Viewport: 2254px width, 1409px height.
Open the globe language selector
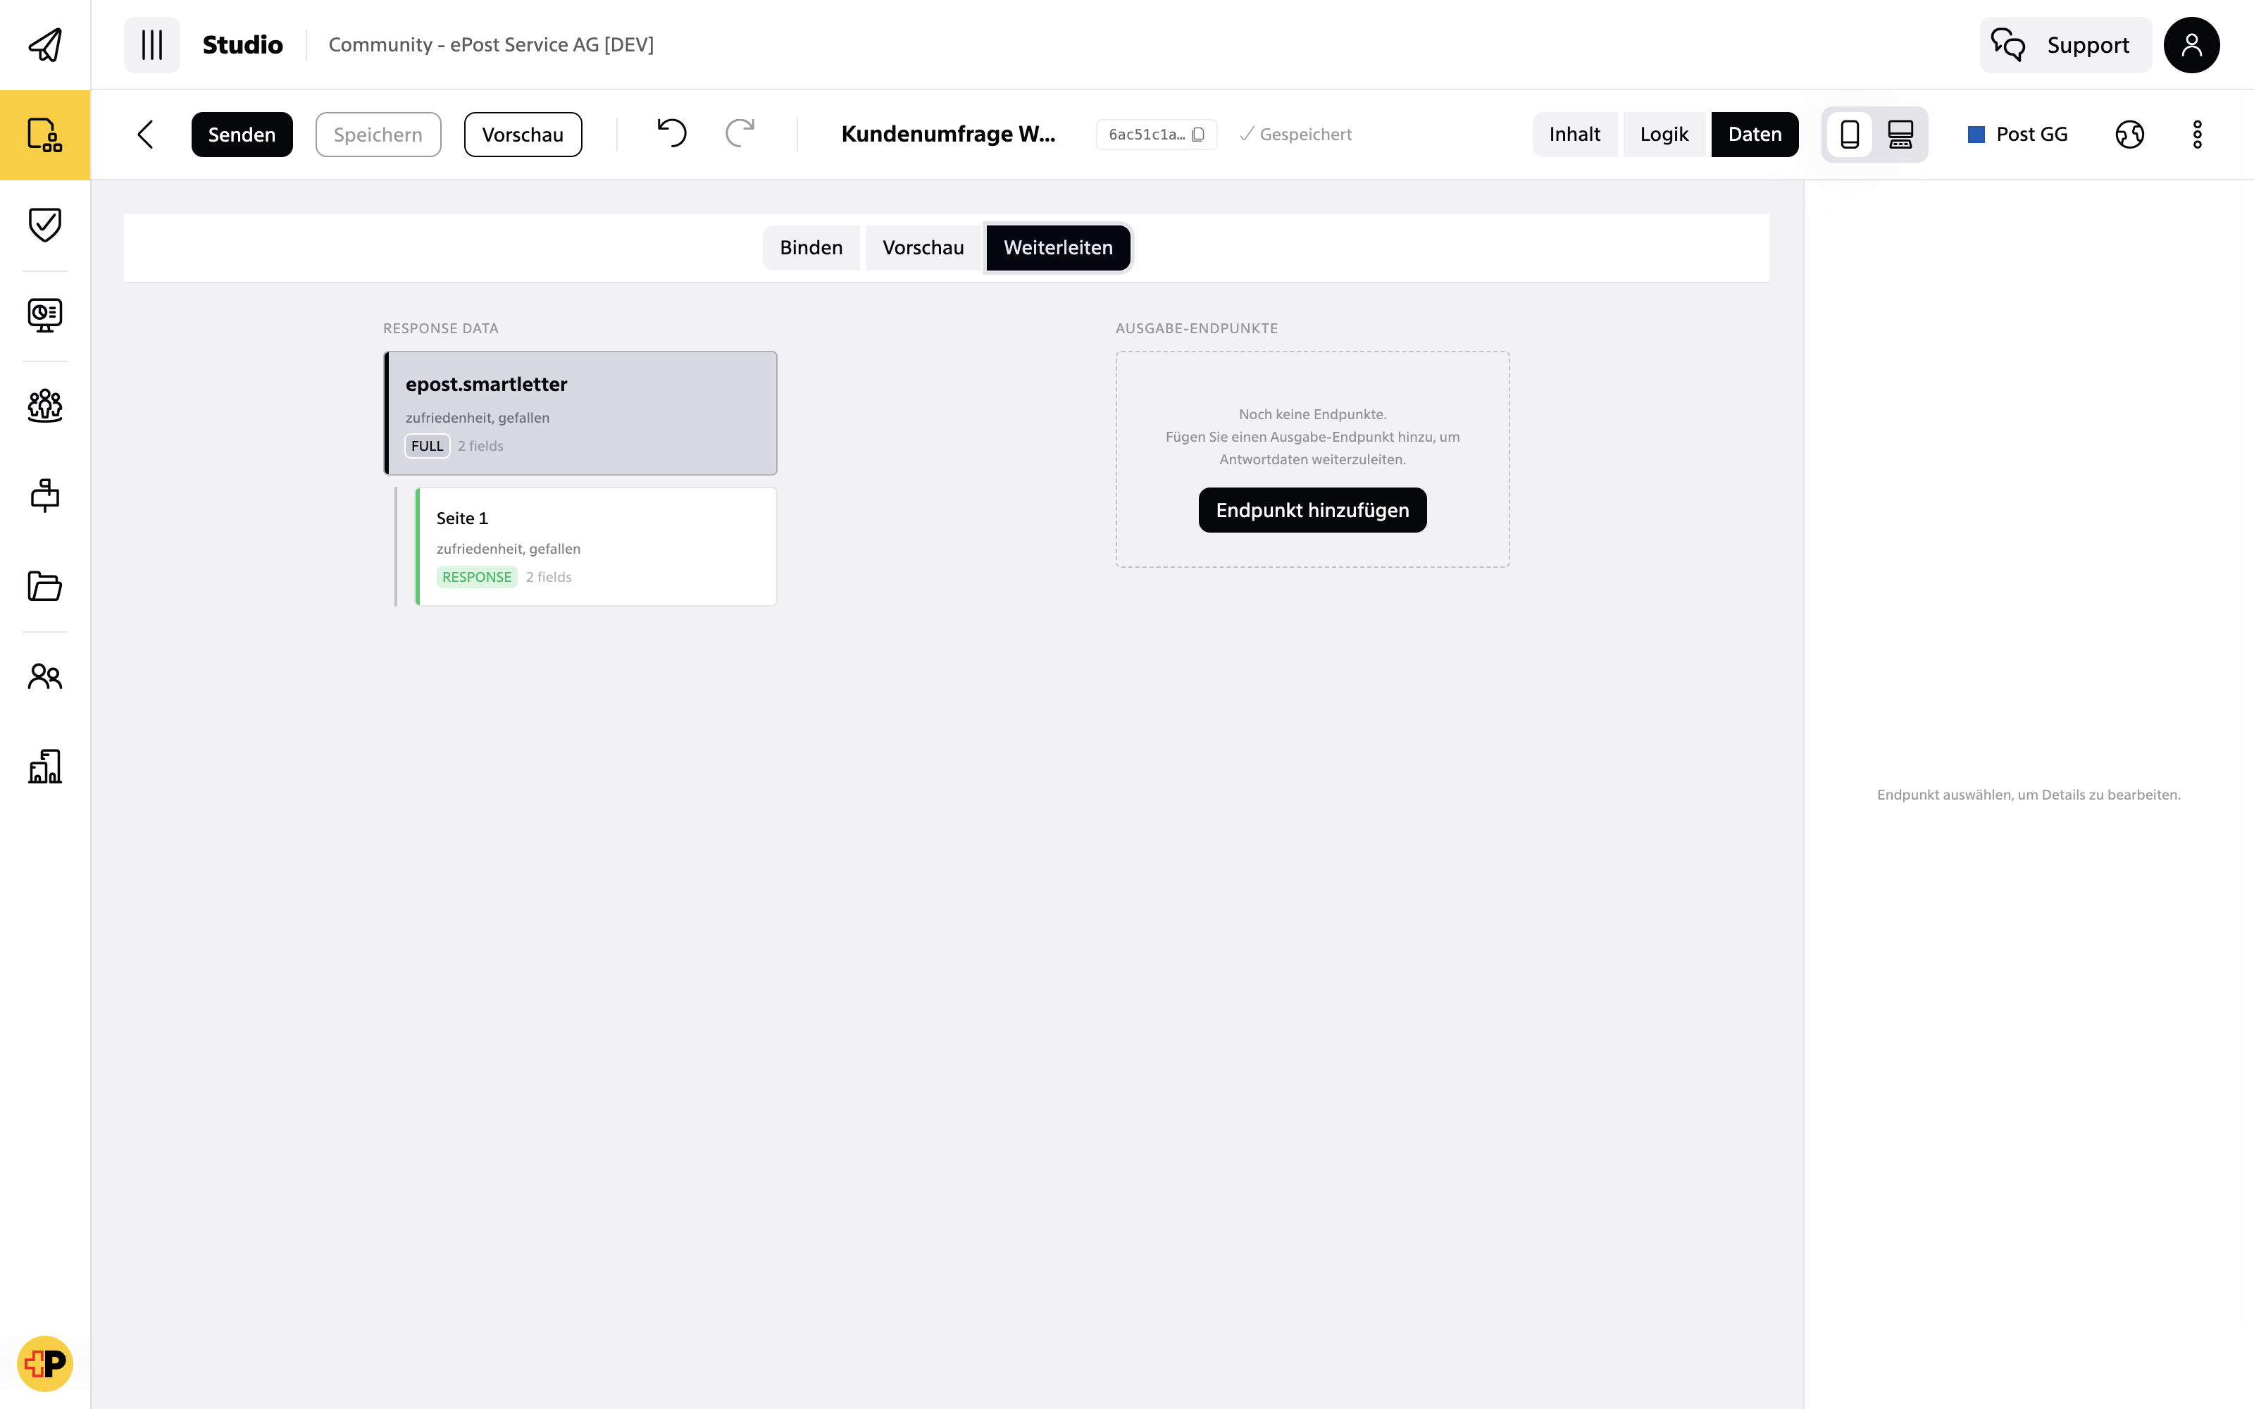[2129, 134]
